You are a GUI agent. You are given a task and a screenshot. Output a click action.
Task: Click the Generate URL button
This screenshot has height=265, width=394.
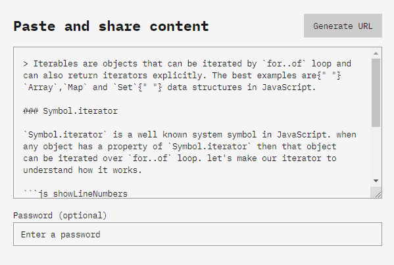pos(343,26)
